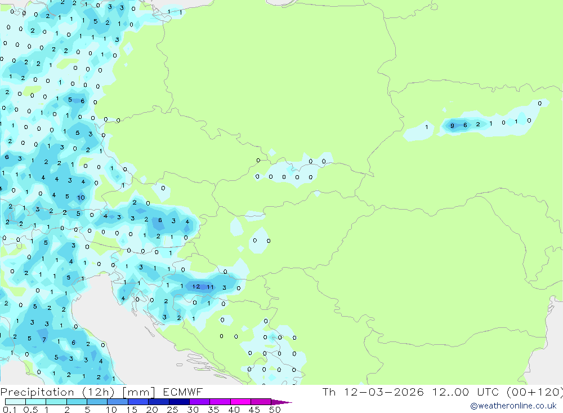Viewport: 563px width, 413px height.
Task: Click the "[mm]" unit label
Action: click(138, 392)
